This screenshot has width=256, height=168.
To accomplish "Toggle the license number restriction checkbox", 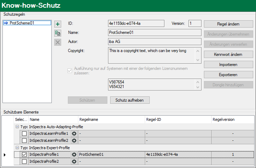I will [x=70, y=71].
